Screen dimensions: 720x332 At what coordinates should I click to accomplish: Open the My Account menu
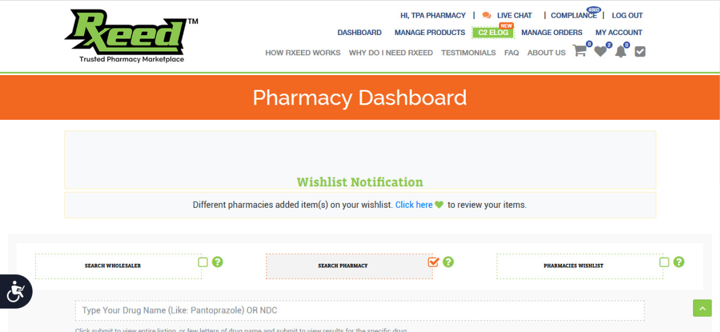point(618,33)
